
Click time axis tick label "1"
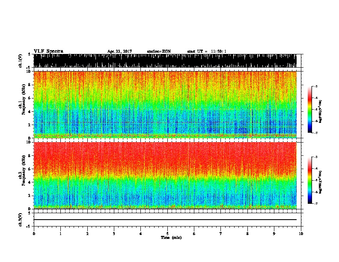tap(60, 234)
